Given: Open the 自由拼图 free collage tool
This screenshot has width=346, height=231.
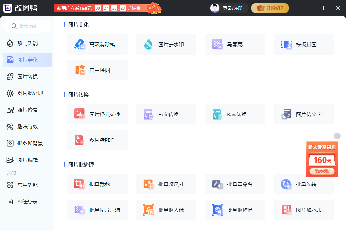Looking at the screenshot, I should [97, 70].
